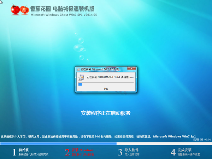Image resolution: width=212 pixels, height=159 pixels.
Task: Select the 初始化 step label
Action: click(x=24, y=150)
